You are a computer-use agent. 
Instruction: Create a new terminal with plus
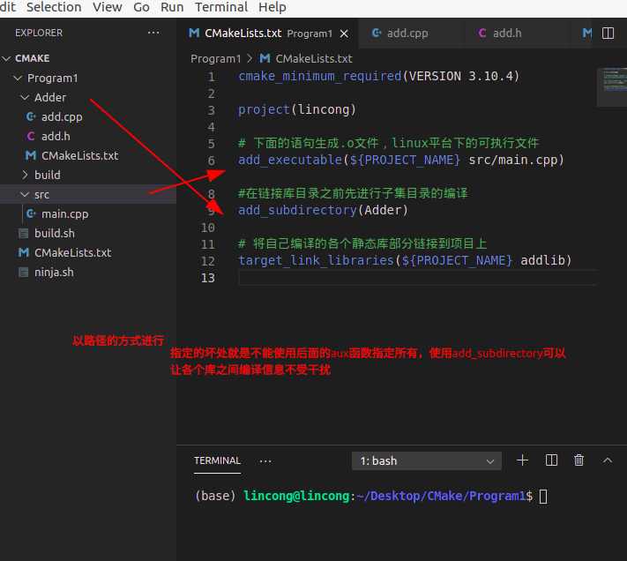(x=522, y=460)
